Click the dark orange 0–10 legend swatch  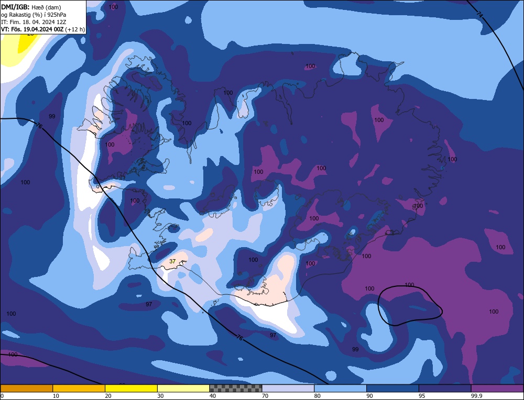click(26, 388)
